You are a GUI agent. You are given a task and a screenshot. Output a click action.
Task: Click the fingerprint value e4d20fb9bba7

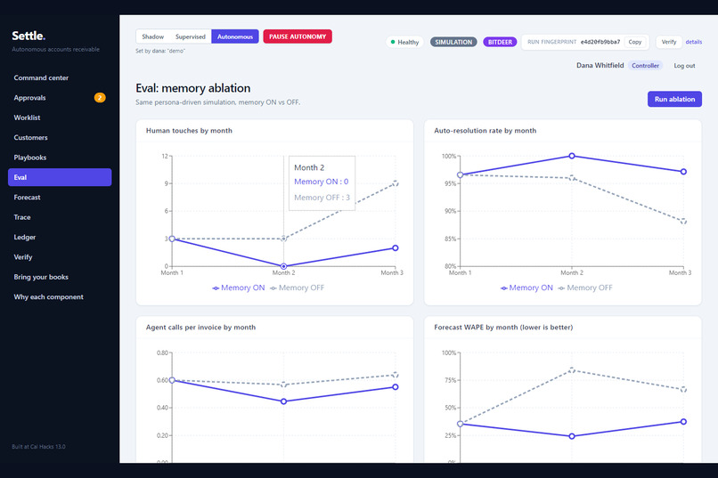click(600, 42)
